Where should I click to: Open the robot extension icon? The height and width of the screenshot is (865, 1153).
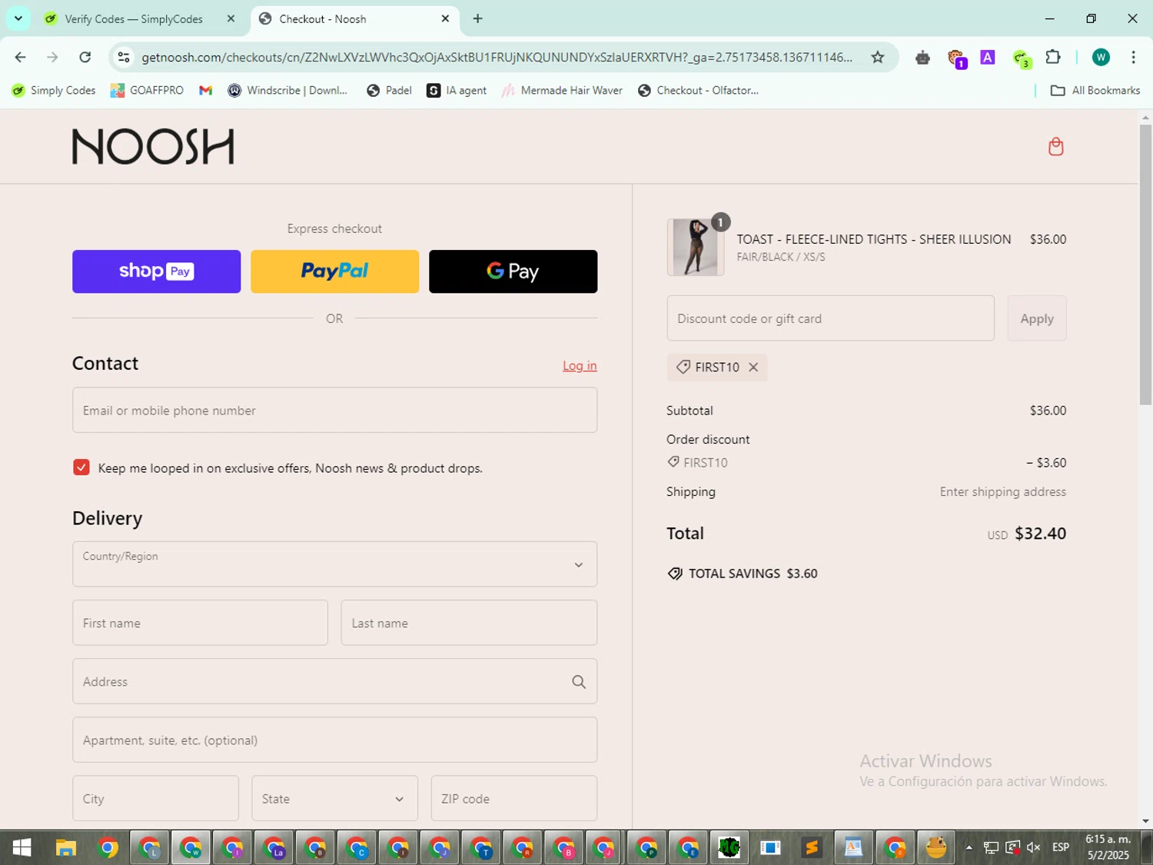[x=922, y=58]
